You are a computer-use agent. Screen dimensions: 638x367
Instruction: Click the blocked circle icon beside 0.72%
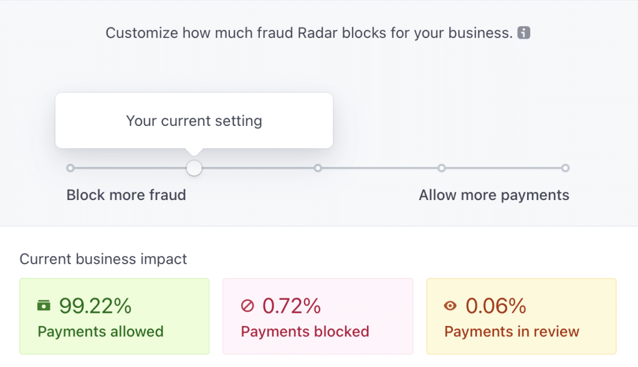(x=247, y=305)
